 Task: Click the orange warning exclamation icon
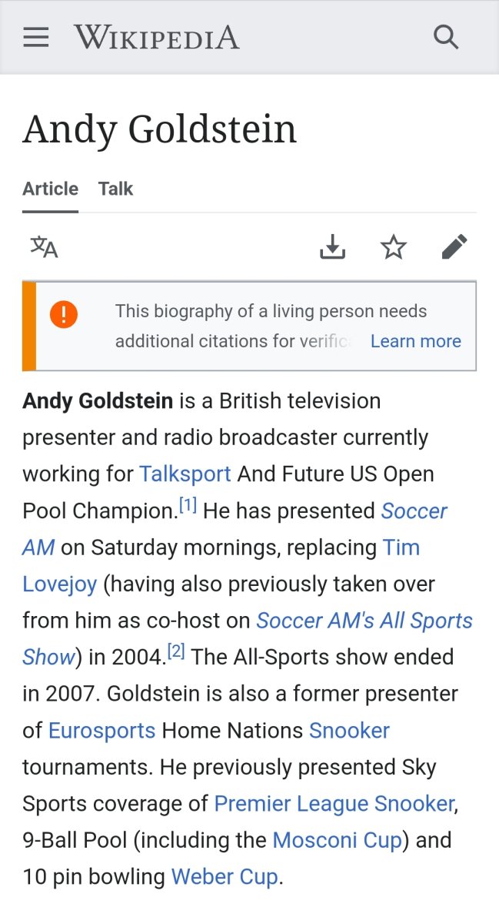pyautogui.click(x=64, y=314)
